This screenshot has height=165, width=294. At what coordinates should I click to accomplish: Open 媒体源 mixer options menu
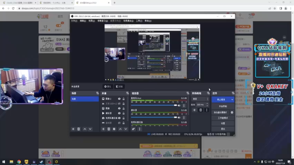pyautogui.click(x=184, y=118)
